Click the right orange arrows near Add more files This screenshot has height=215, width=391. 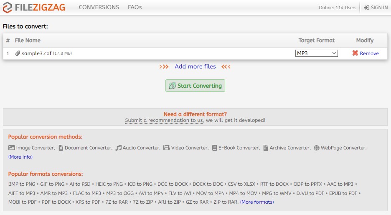pos(226,67)
